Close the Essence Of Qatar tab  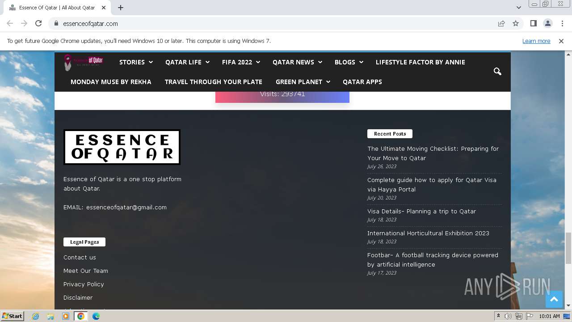pos(104,8)
